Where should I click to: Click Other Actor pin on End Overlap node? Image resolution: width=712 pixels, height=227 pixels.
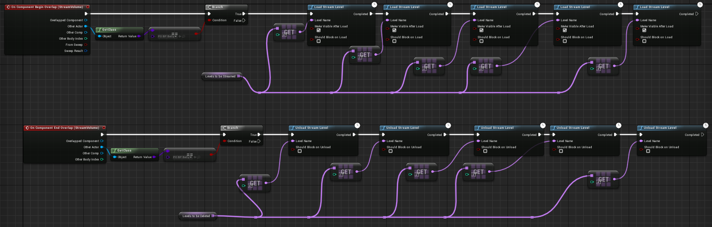click(102, 147)
